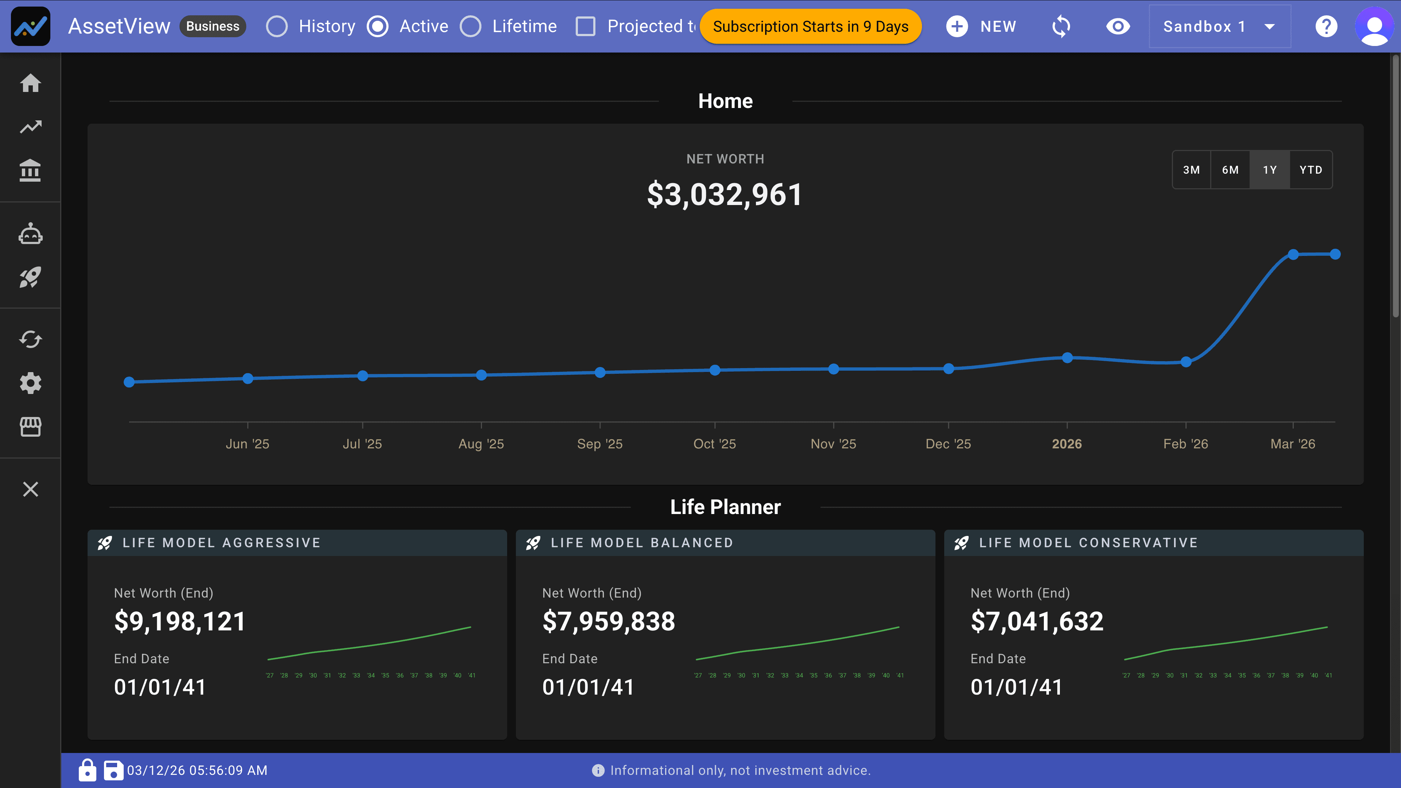The height and width of the screenshot is (788, 1401).
Task: Open help via the question mark icon
Action: [x=1326, y=26]
